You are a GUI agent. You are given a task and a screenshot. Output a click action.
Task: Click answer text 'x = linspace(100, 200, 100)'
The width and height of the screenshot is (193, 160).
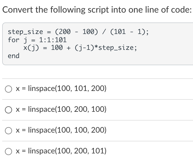click(61, 109)
